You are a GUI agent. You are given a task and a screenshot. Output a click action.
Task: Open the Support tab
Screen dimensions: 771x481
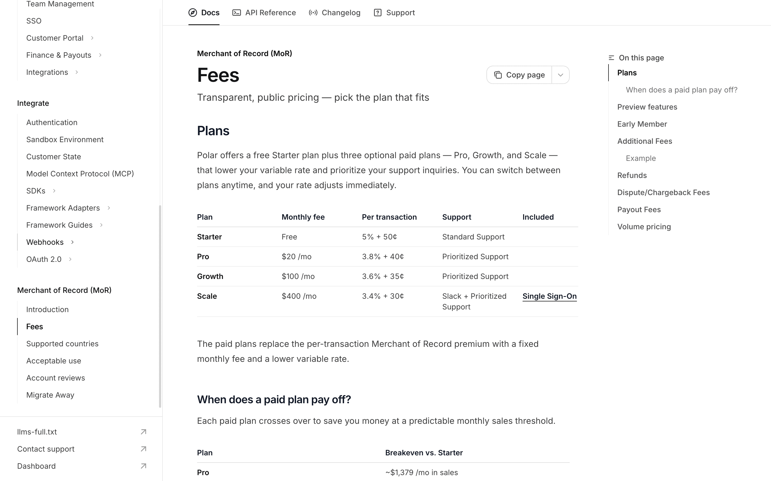point(394,13)
